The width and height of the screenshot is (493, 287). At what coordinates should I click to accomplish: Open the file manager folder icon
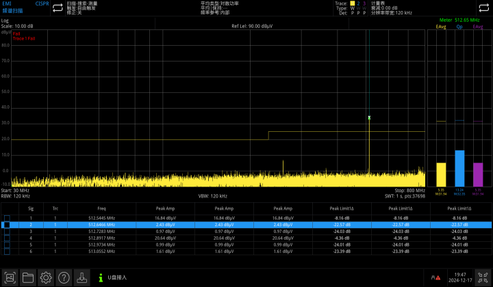coord(28,277)
